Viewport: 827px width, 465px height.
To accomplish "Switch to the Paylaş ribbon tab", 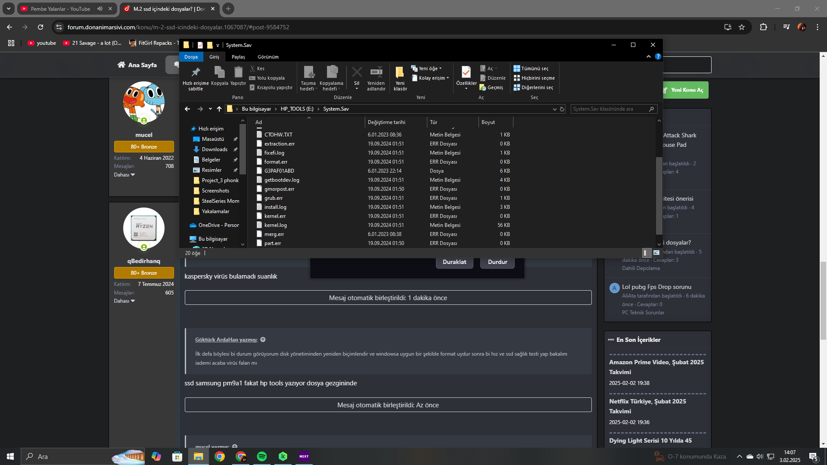I will coord(238,57).
